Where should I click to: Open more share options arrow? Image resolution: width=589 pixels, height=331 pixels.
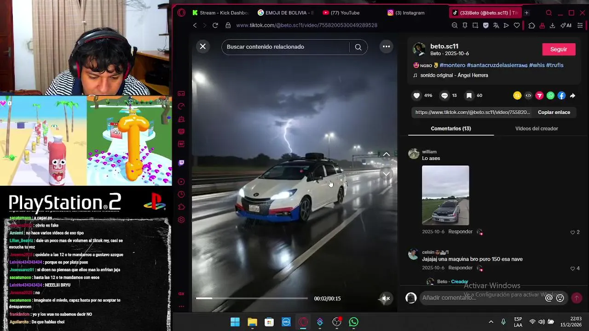point(572,96)
